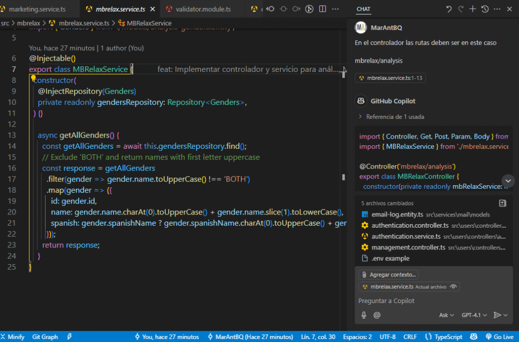Toggle eye icon for mbrelax.service.ts context

[x=454, y=287]
